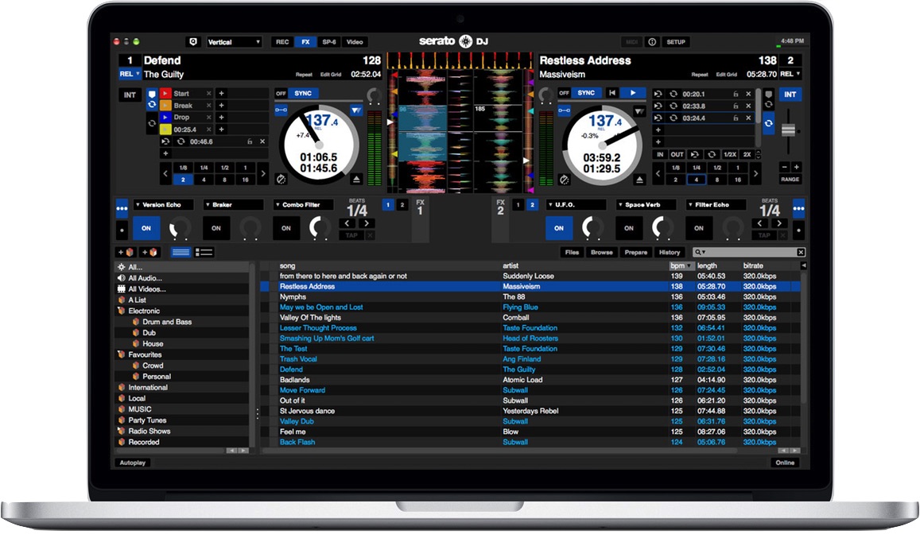
Task: Delete the 03:24.4 saved loop
Action: 748,118
